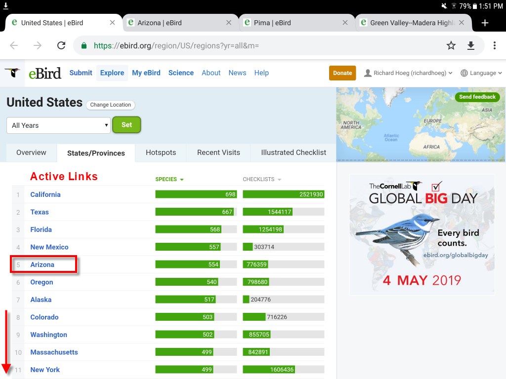
Task: Expand the Richard Hoeg account dropdown
Action: (x=408, y=73)
